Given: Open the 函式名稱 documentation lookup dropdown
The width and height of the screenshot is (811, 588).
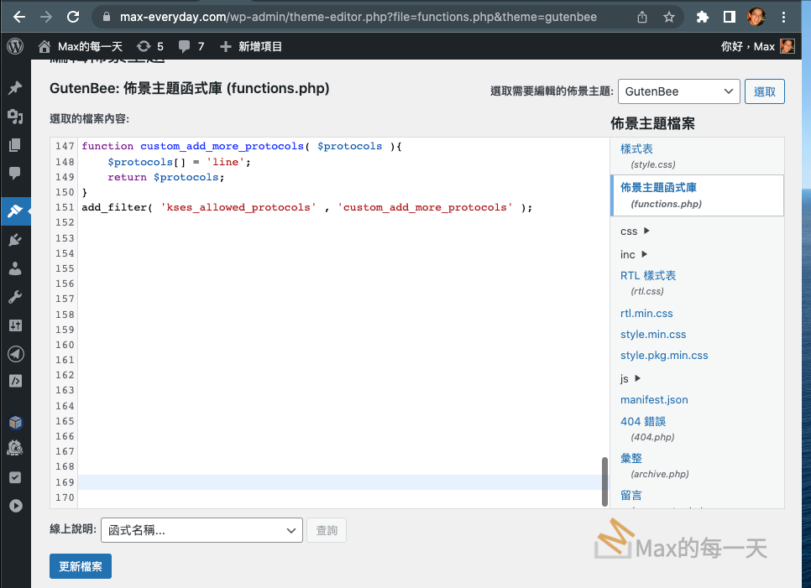Looking at the screenshot, I should pyautogui.click(x=201, y=530).
